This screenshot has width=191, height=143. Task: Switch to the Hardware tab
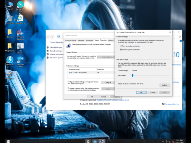[81, 40]
